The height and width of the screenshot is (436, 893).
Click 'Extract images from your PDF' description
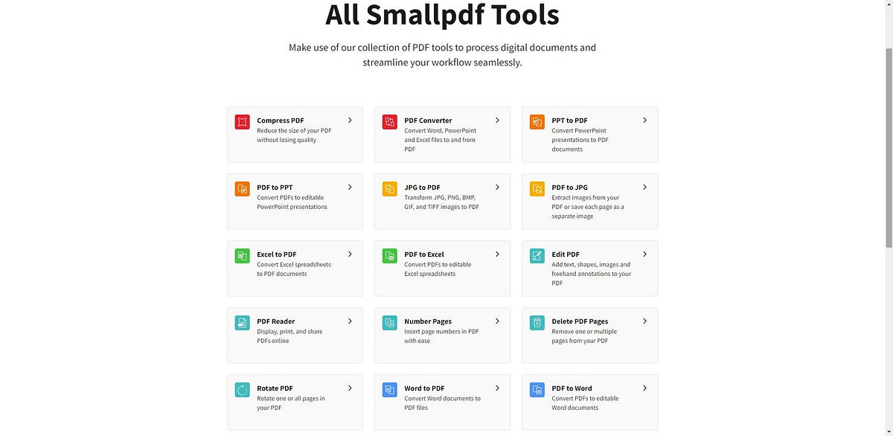tap(588, 207)
